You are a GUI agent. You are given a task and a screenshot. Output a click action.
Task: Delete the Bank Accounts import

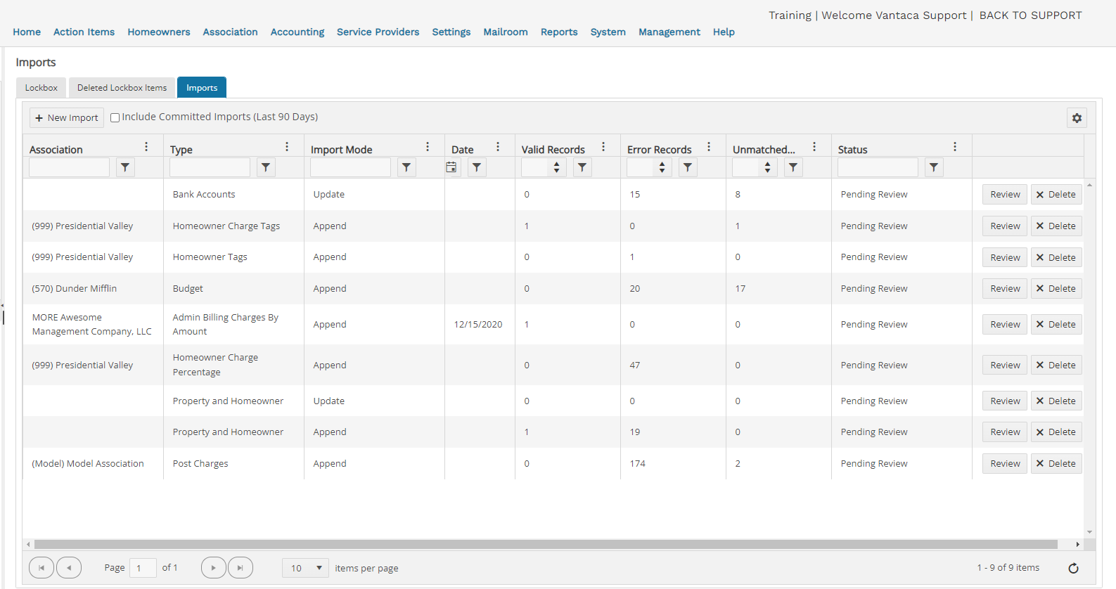[x=1056, y=195]
